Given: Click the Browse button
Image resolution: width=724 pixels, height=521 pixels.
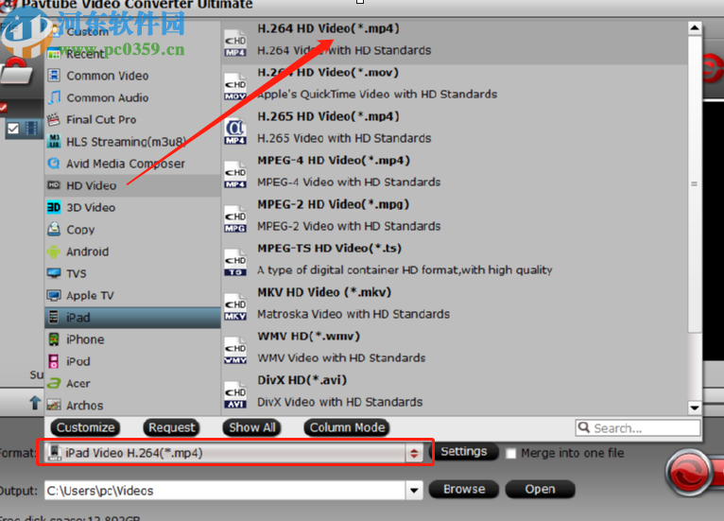Looking at the screenshot, I should click(x=464, y=489).
